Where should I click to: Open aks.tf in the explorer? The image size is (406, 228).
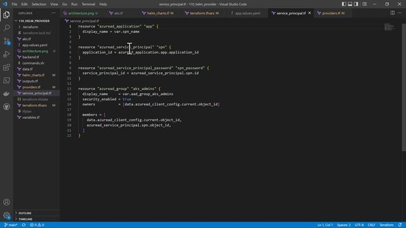27,39
